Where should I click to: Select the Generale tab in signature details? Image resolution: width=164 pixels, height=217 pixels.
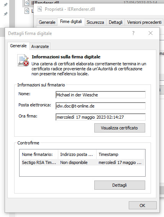pos(18,46)
